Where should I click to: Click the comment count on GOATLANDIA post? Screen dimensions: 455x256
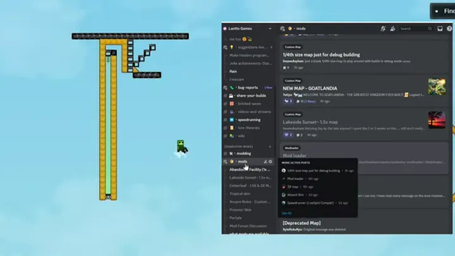[x=306, y=101]
